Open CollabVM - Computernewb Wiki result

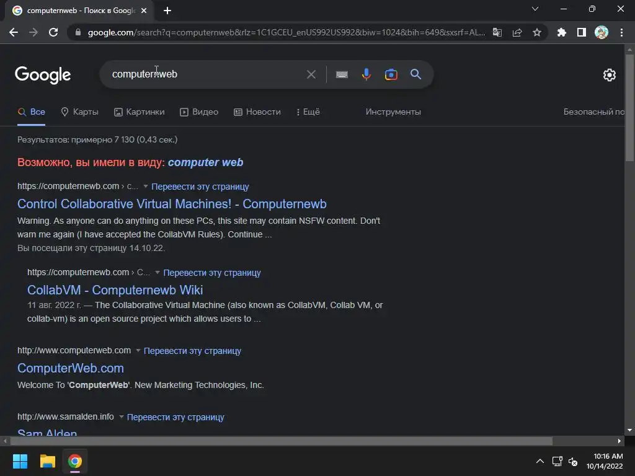click(115, 290)
